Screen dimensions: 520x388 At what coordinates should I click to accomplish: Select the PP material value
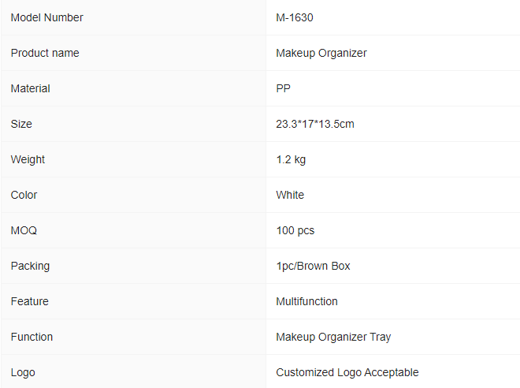pos(283,88)
